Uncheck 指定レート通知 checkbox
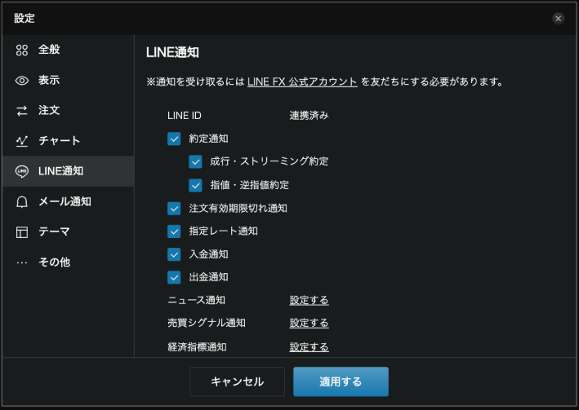Viewport: 579px width, 410px height. tap(174, 231)
